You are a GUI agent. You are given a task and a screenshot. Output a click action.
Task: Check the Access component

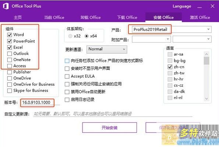coord(10,66)
